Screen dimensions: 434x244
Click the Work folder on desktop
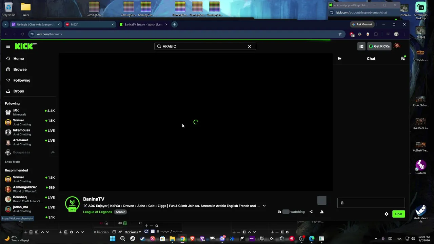pos(26,9)
